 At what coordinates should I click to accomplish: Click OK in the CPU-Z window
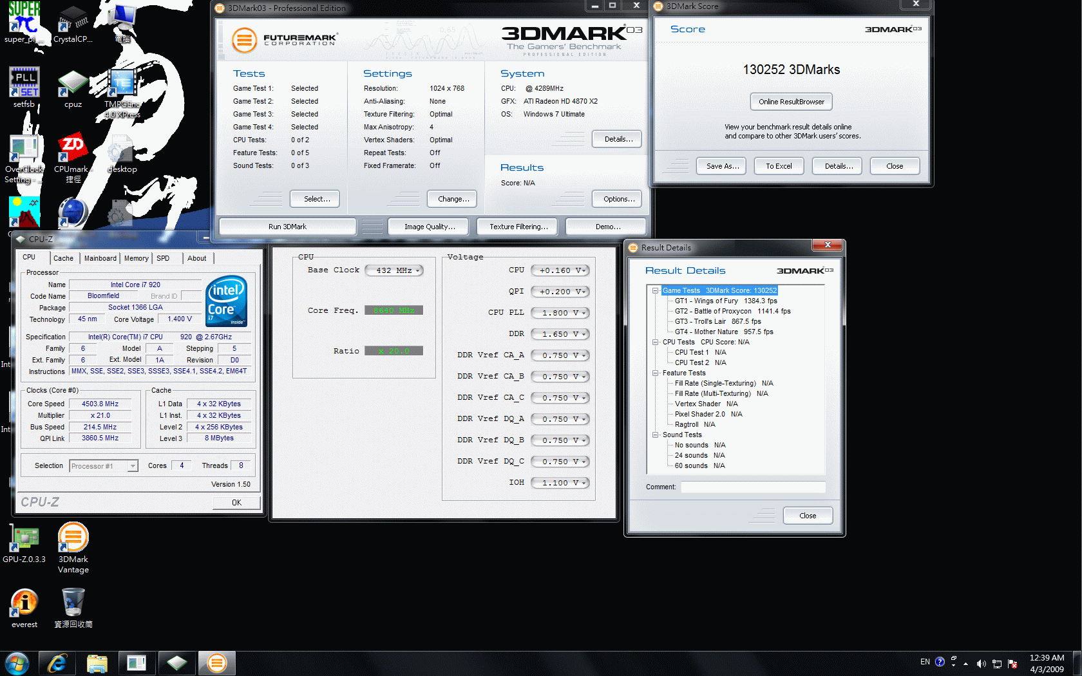[x=236, y=503]
